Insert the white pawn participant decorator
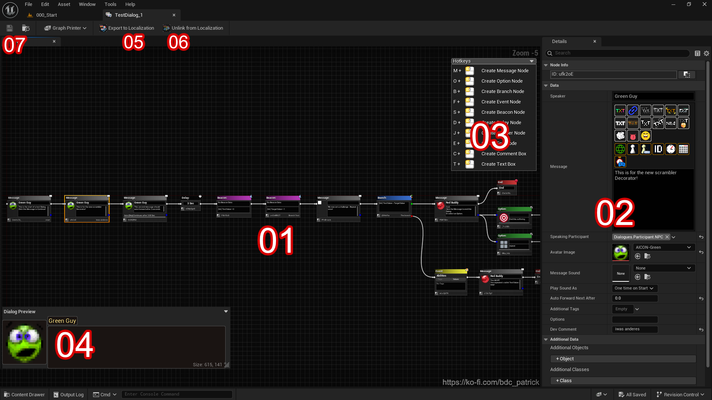 633,149
